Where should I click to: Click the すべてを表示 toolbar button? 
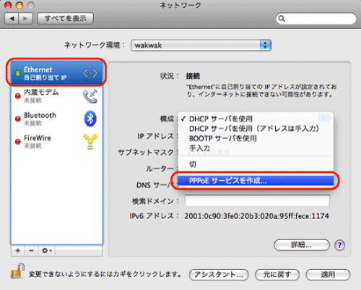coord(66,18)
